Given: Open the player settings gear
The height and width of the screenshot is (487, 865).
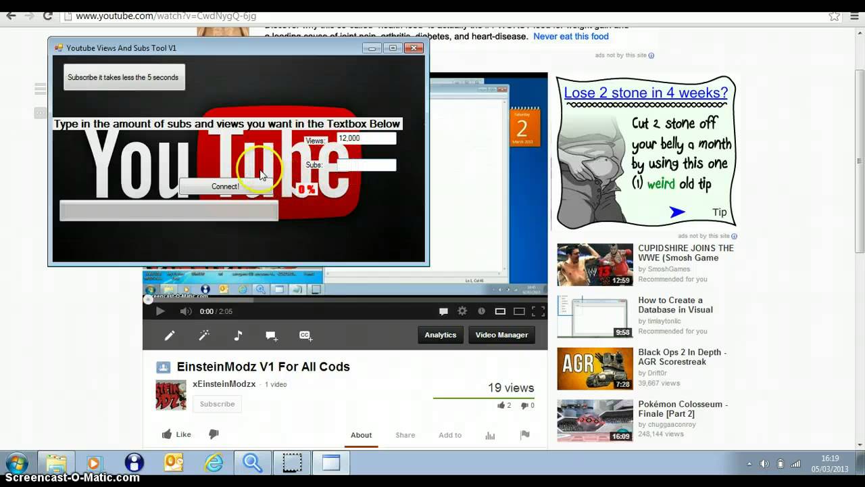Looking at the screenshot, I should 462,311.
